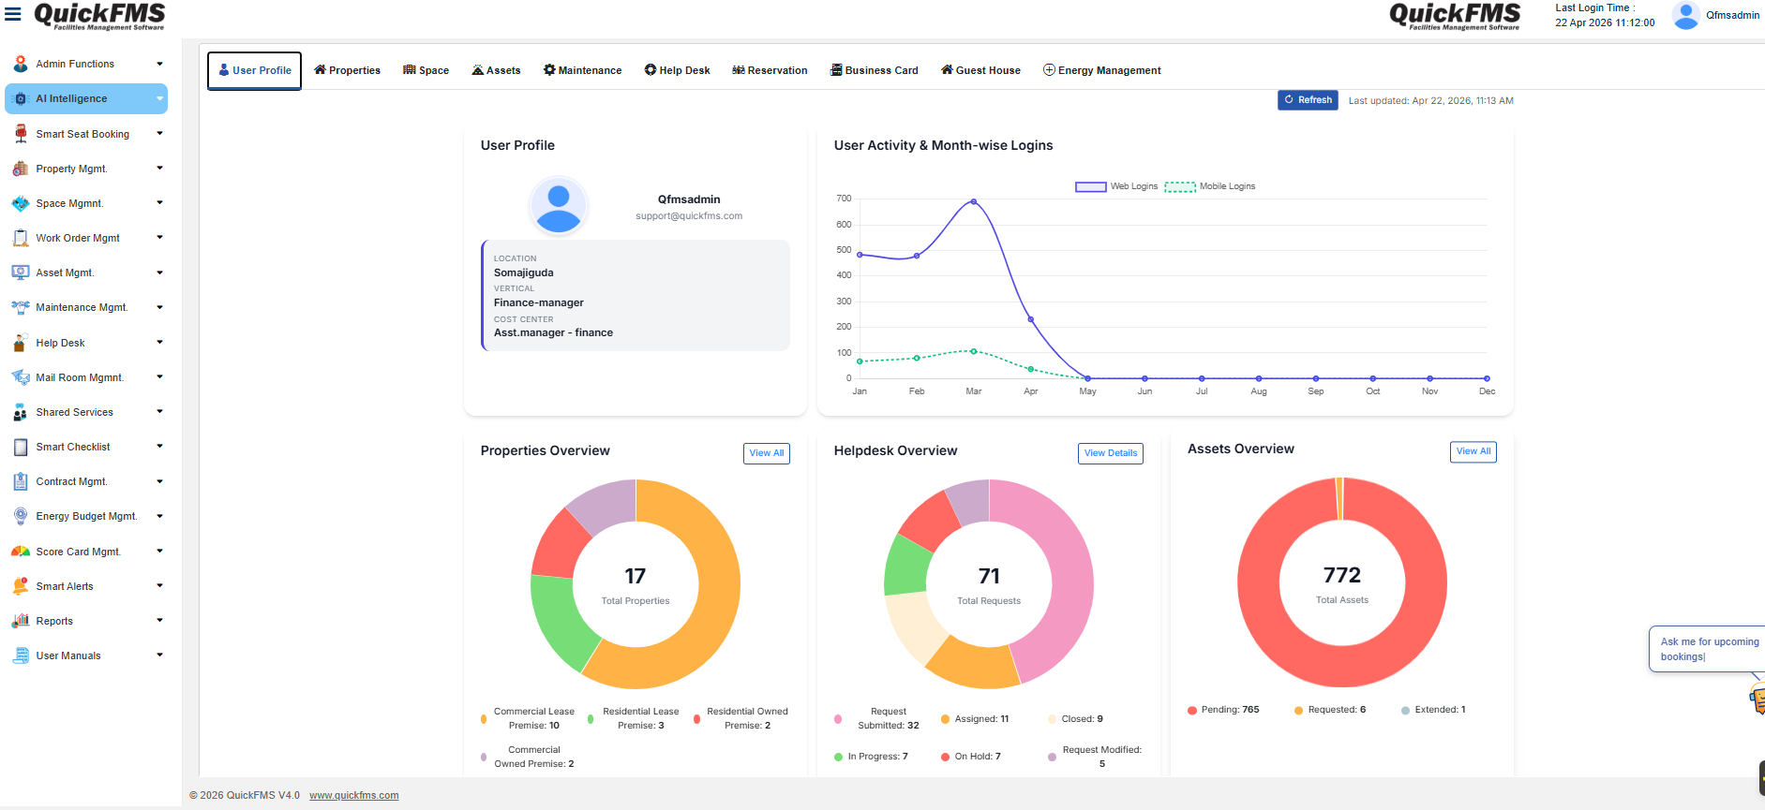Click the Energy Budget Mgmt. bulb icon
Viewport: 1765px width, 810px height.
21,516
